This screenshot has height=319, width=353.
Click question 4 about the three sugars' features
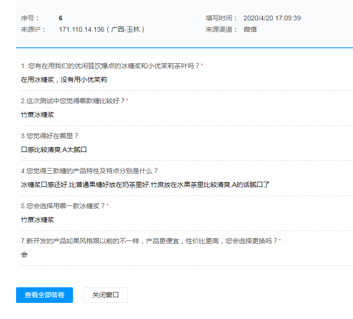[x=90, y=171]
